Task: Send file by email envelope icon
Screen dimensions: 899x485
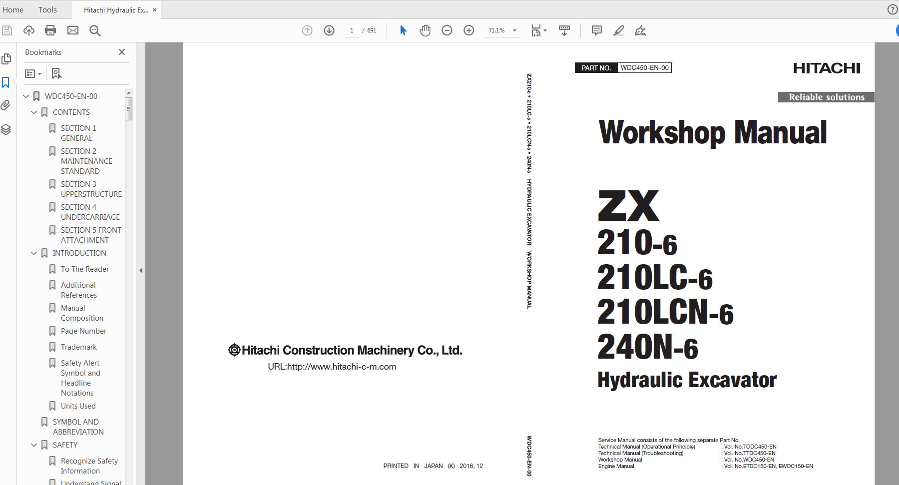Action: [x=73, y=30]
